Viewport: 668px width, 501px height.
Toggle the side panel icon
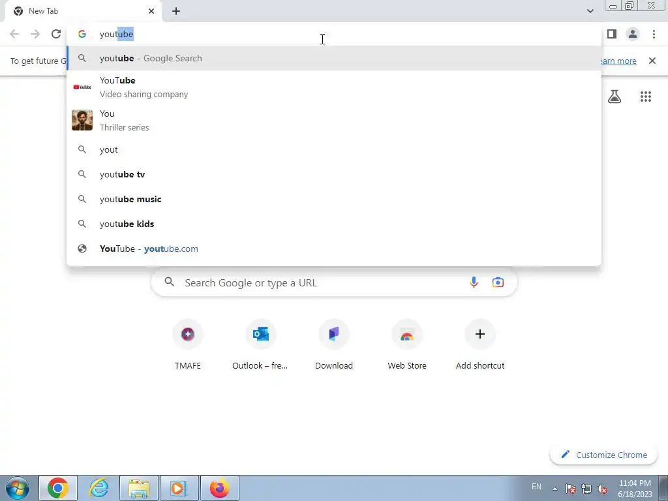tap(612, 34)
